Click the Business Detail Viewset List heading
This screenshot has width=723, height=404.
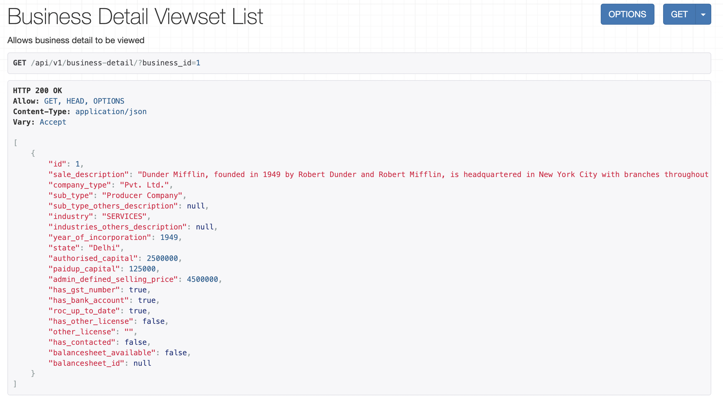pos(135,17)
